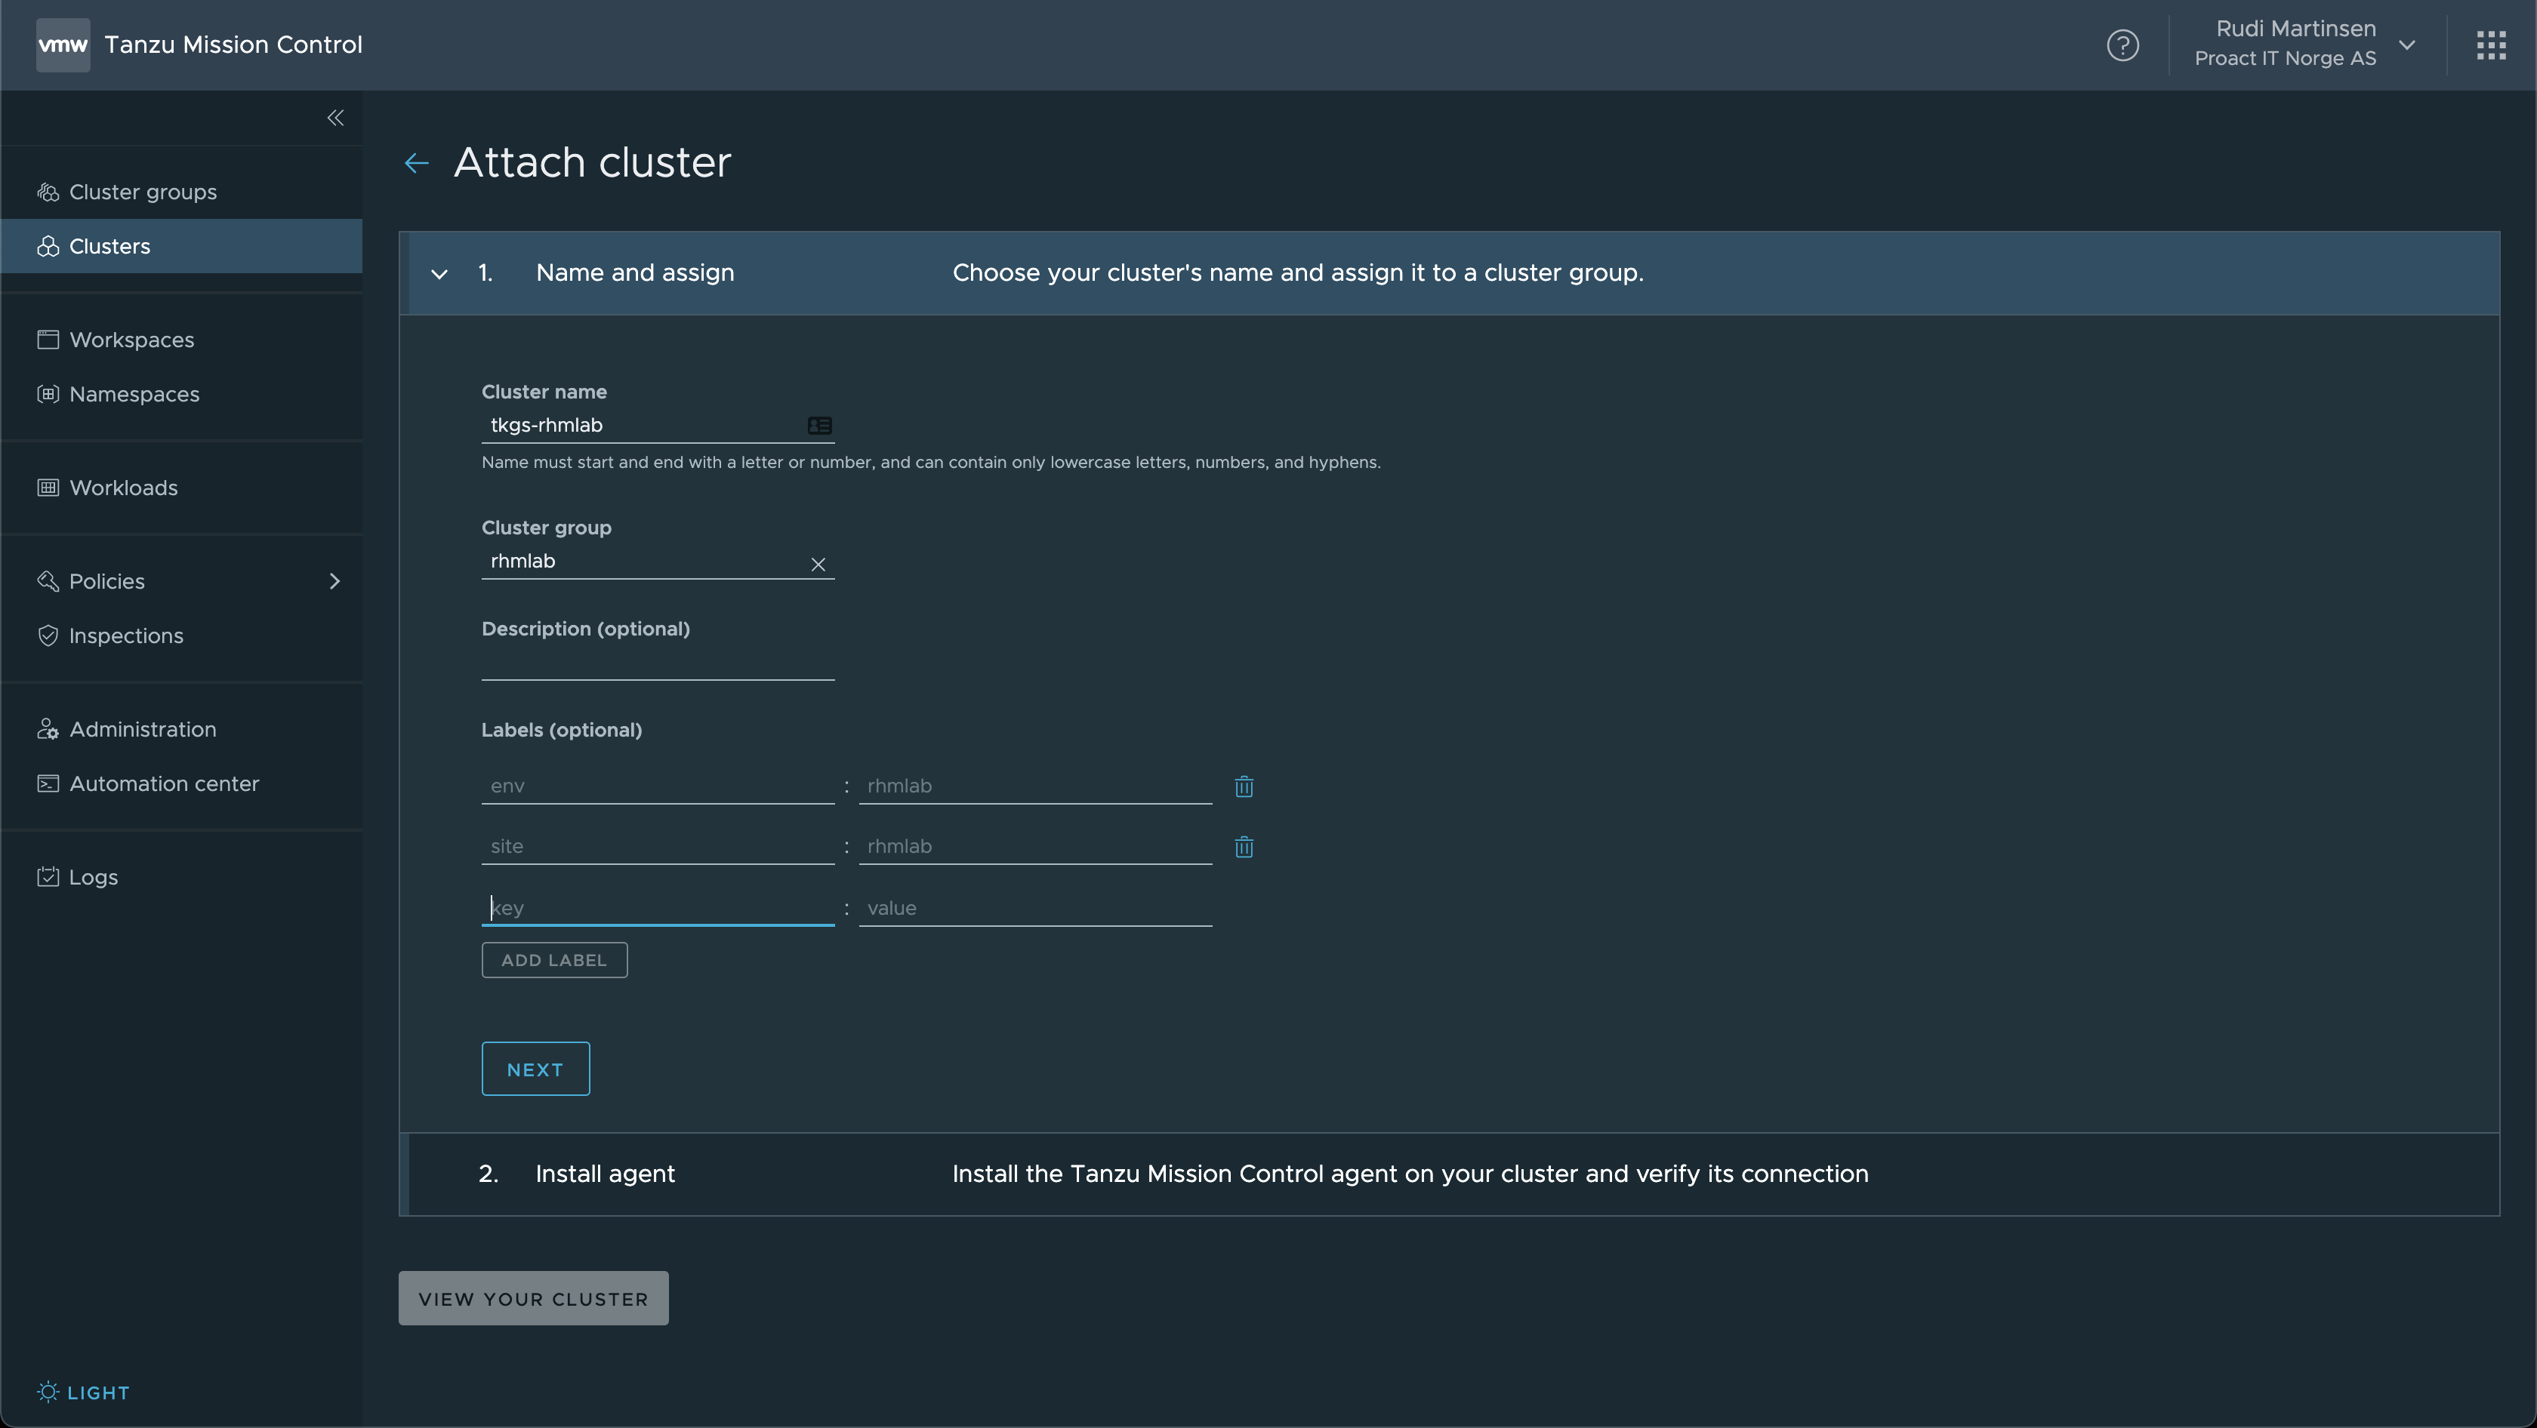The width and height of the screenshot is (2537, 1428).
Task: Expand the Policies submenu chevron
Action: coord(334,580)
